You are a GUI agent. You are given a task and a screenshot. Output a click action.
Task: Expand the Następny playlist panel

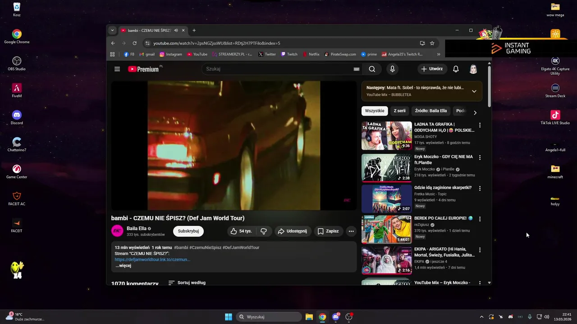tap(474, 91)
